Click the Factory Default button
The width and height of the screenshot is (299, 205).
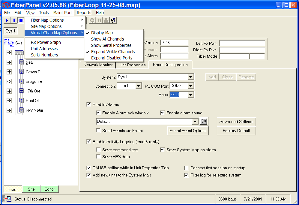tap(236, 131)
